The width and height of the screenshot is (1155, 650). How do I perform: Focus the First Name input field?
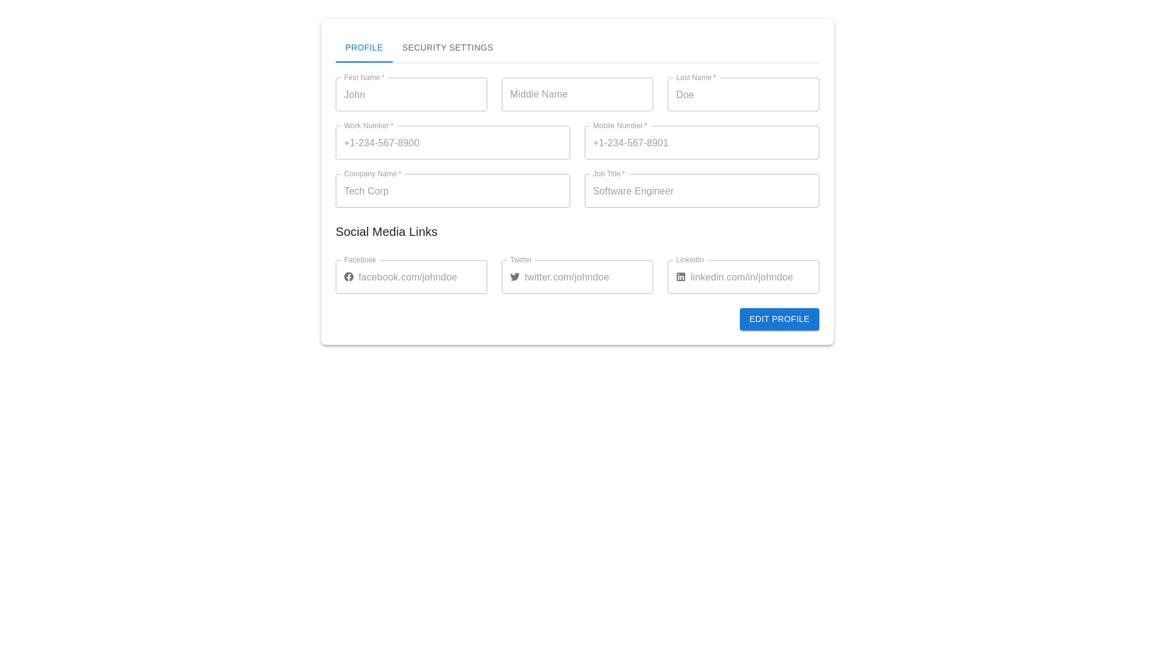(411, 94)
